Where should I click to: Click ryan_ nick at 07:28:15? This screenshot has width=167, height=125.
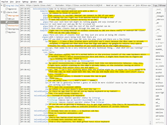pyautogui.click(x=46, y=52)
